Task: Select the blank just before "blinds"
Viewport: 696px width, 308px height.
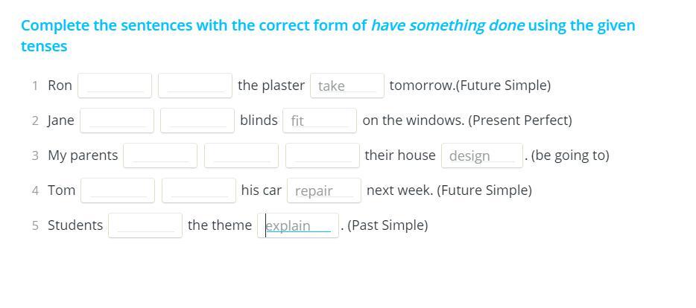Action: coord(197,121)
